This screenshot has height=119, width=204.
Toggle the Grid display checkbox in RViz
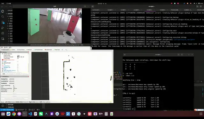[18, 61]
